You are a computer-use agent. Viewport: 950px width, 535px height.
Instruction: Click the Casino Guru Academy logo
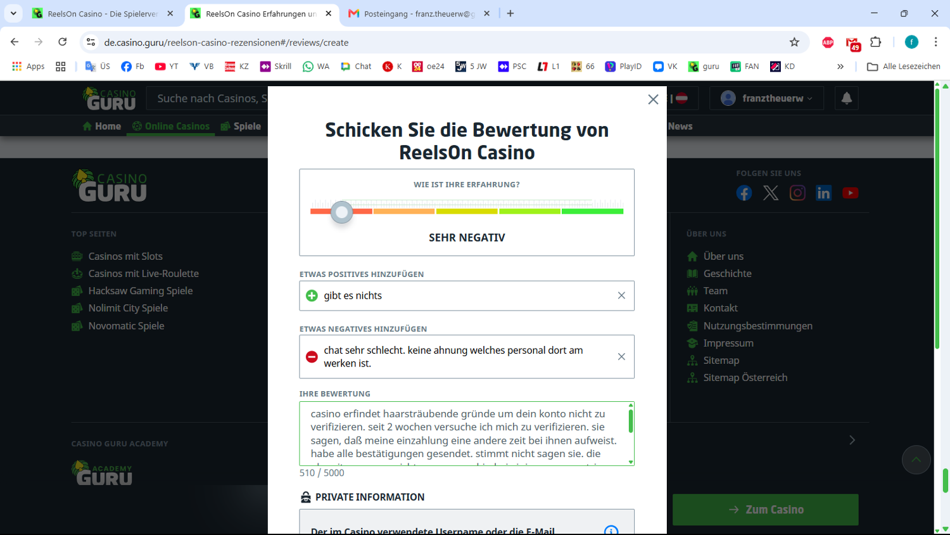click(102, 474)
